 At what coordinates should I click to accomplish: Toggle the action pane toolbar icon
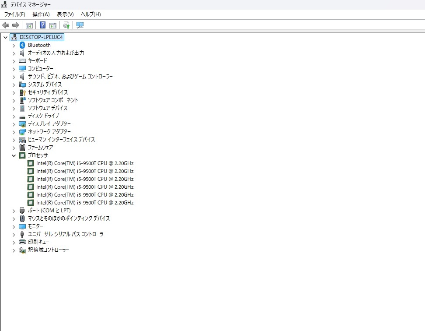[53, 25]
